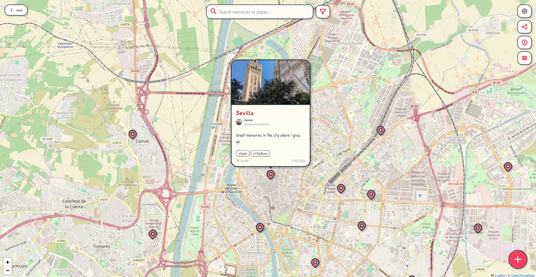The image size is (536, 277).
Task: Click the pin near Avenida del Deporte east
Action: pyautogui.click(x=508, y=167)
